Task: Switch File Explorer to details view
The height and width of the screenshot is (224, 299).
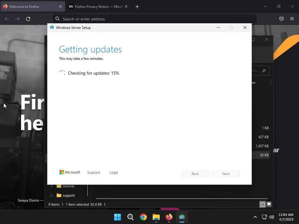Action: coord(263,204)
